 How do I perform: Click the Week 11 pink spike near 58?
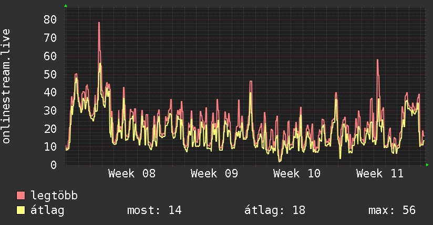coord(377,61)
